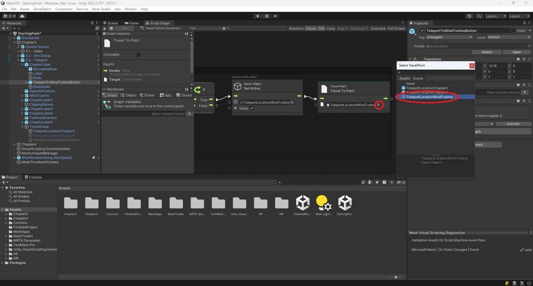Switch to the Console tab

pyautogui.click(x=33, y=177)
